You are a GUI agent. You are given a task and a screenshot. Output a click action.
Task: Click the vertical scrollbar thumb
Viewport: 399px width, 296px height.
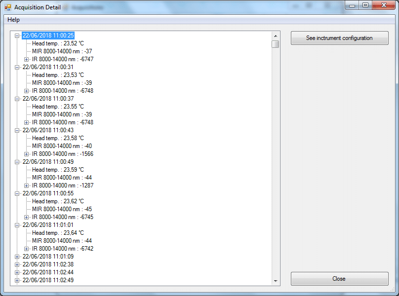click(276, 44)
